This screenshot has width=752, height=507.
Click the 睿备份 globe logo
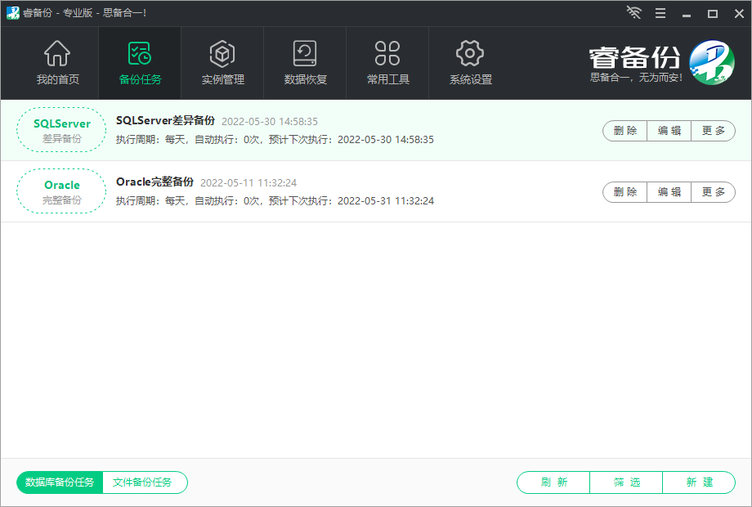712,62
